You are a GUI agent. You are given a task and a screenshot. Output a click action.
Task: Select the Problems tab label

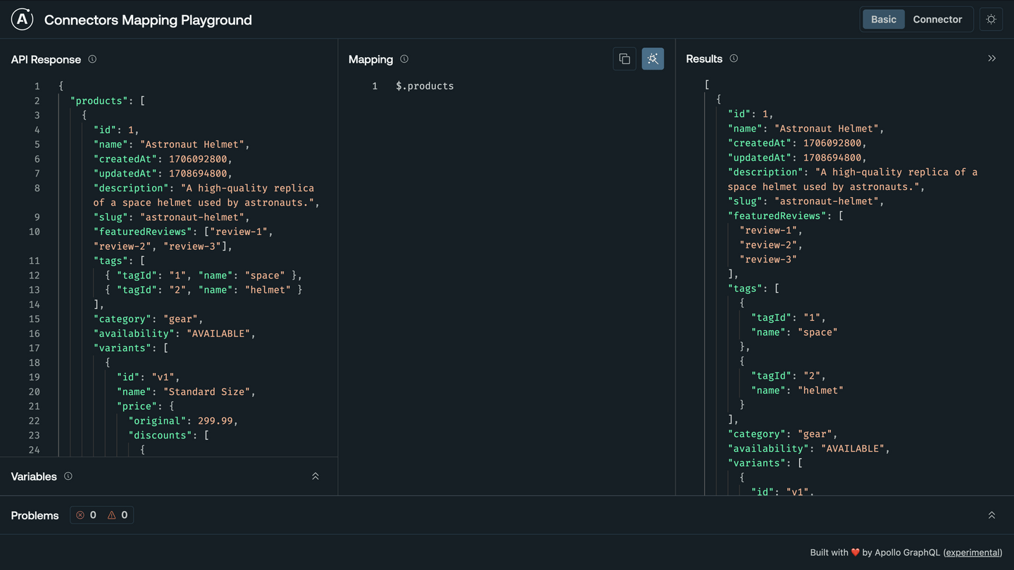35,515
